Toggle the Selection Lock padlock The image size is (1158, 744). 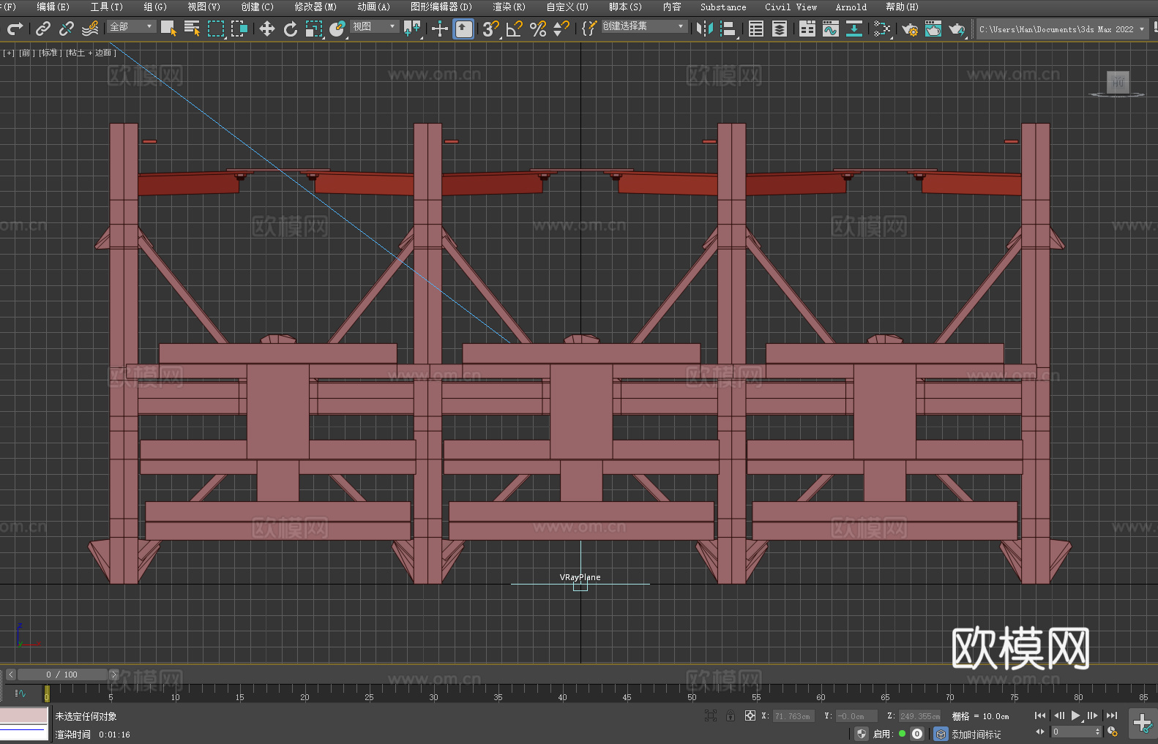[x=731, y=715]
